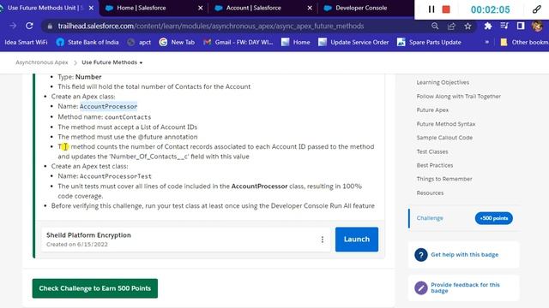549x308 pixels.
Task: Click the recording timer 00:02:05
Action: tap(490, 9)
